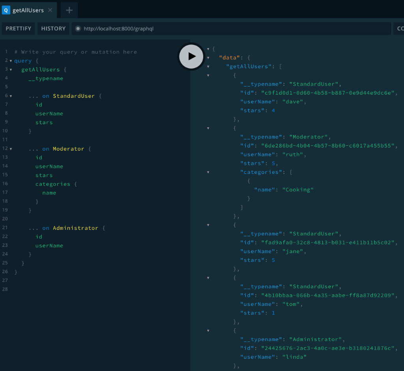Collapse the "data" object in the response
The height and width of the screenshot is (371, 404).
click(x=208, y=58)
